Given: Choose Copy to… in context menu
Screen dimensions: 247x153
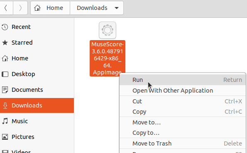Looking at the screenshot, I should (183, 133).
